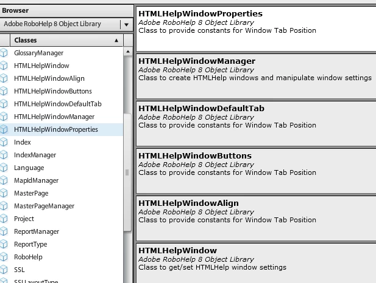Open the HTMLHelpWindowManager description card
Screen dimensions: 376x283
pos(256,77)
